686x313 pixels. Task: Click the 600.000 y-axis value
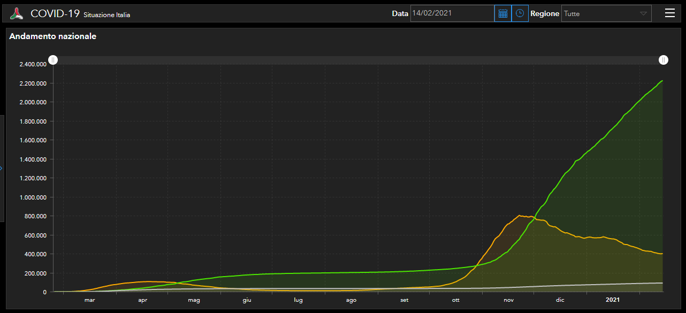(x=35, y=235)
